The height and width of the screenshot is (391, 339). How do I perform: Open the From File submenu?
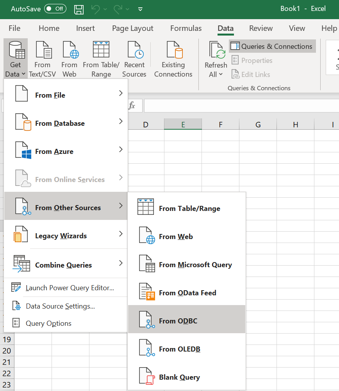coord(66,93)
